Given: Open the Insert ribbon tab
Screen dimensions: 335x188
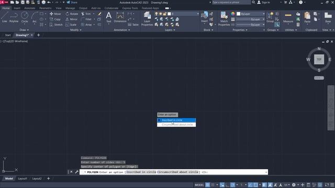Looking at the screenshot, I should pyautogui.click(x=17, y=8).
